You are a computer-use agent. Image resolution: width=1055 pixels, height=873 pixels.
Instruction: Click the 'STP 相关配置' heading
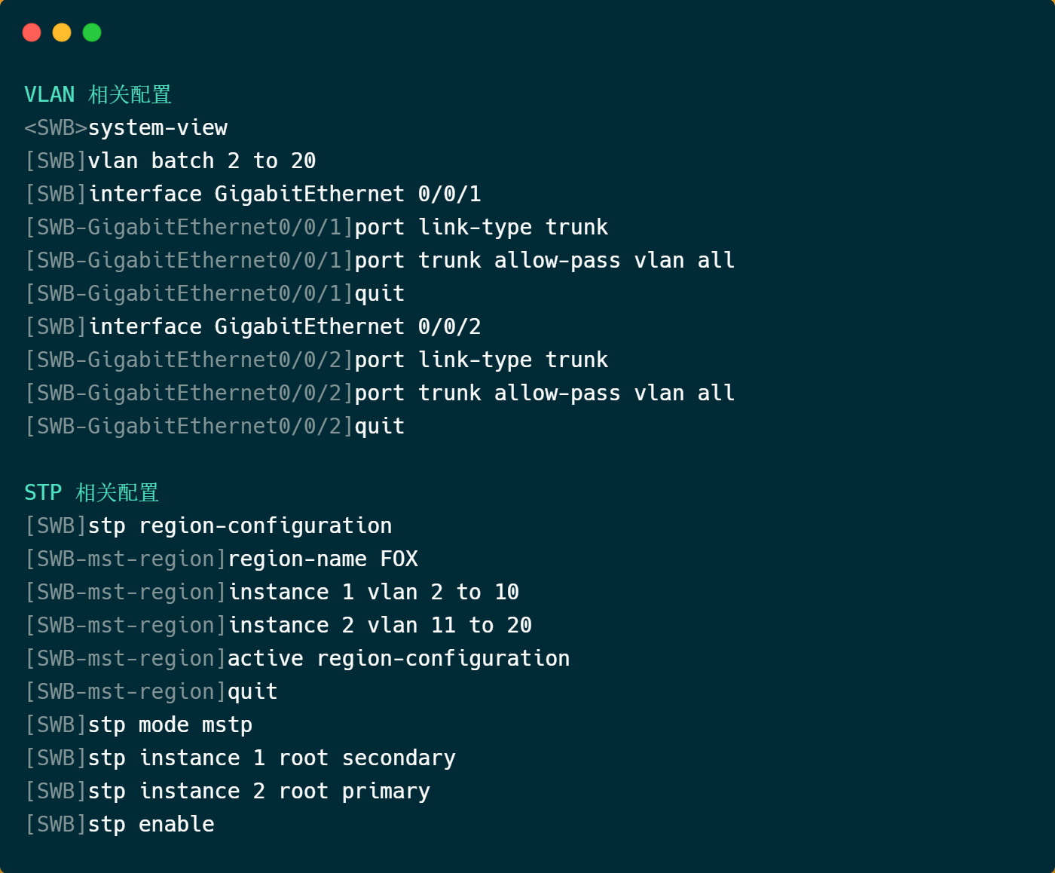click(x=91, y=492)
